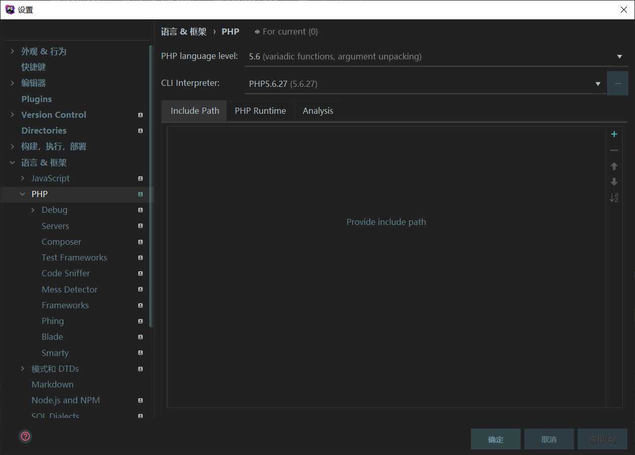Click the move up arrow icon
This screenshot has height=455, width=635.
click(x=614, y=166)
